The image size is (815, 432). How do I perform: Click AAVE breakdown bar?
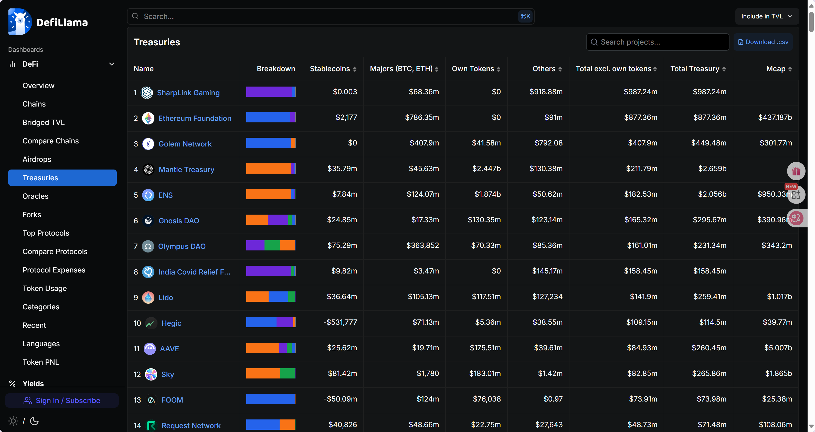point(271,348)
